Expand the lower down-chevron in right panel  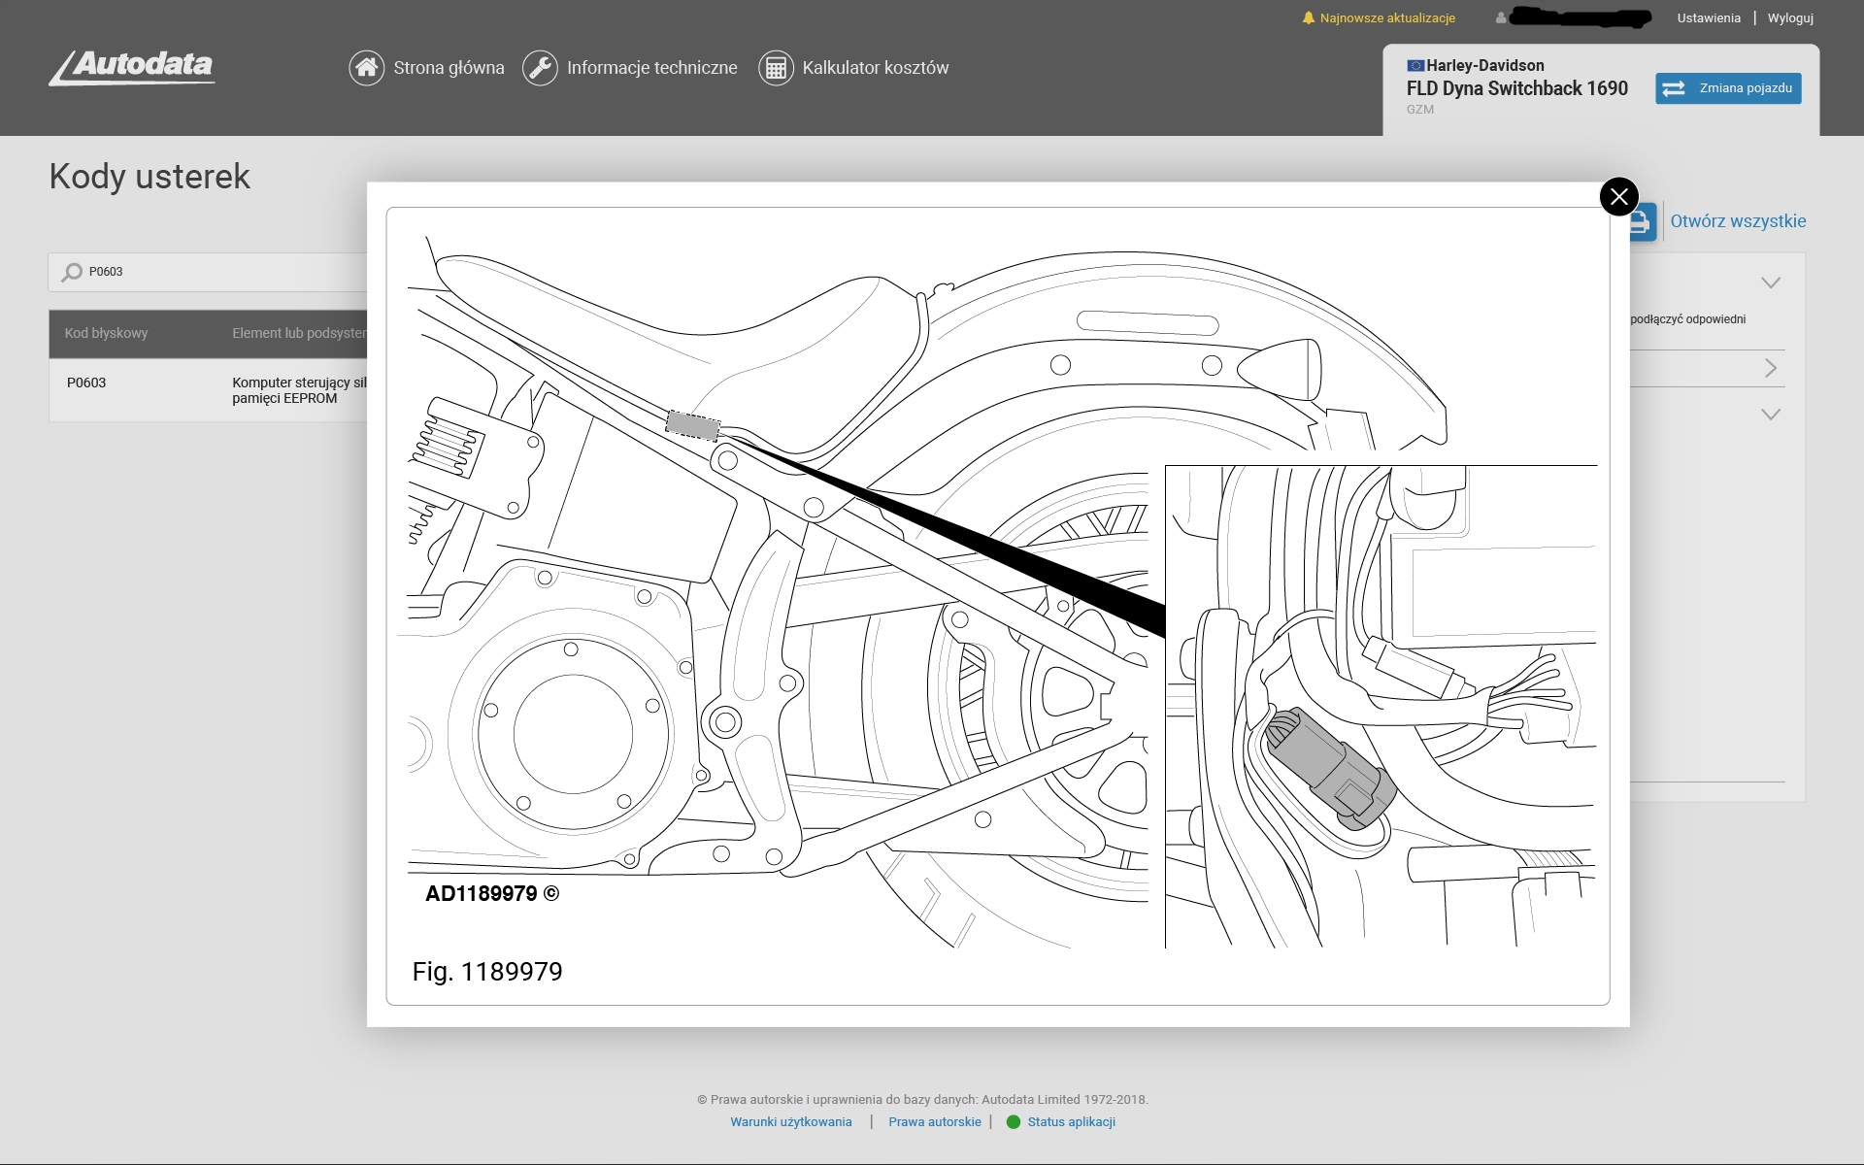pos(1770,415)
